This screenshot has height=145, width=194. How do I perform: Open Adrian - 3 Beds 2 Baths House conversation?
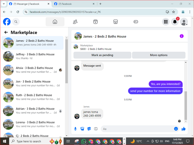pos(33,111)
